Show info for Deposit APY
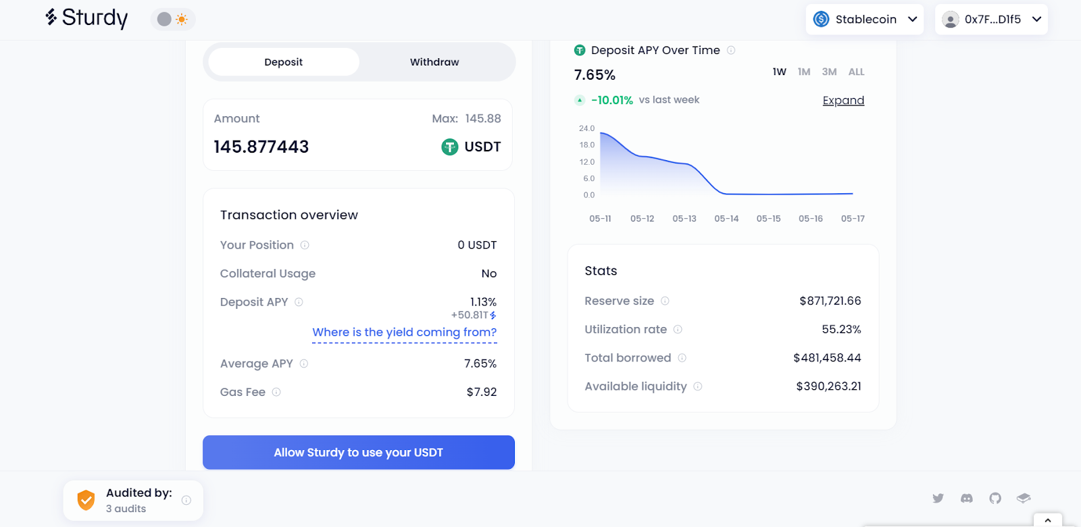The width and height of the screenshot is (1081, 527). click(299, 302)
